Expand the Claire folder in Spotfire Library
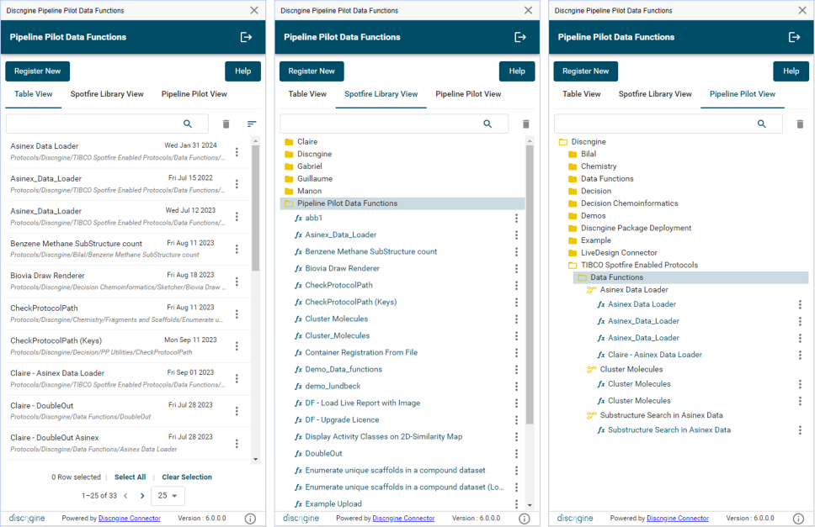The image size is (815, 527). (289, 141)
